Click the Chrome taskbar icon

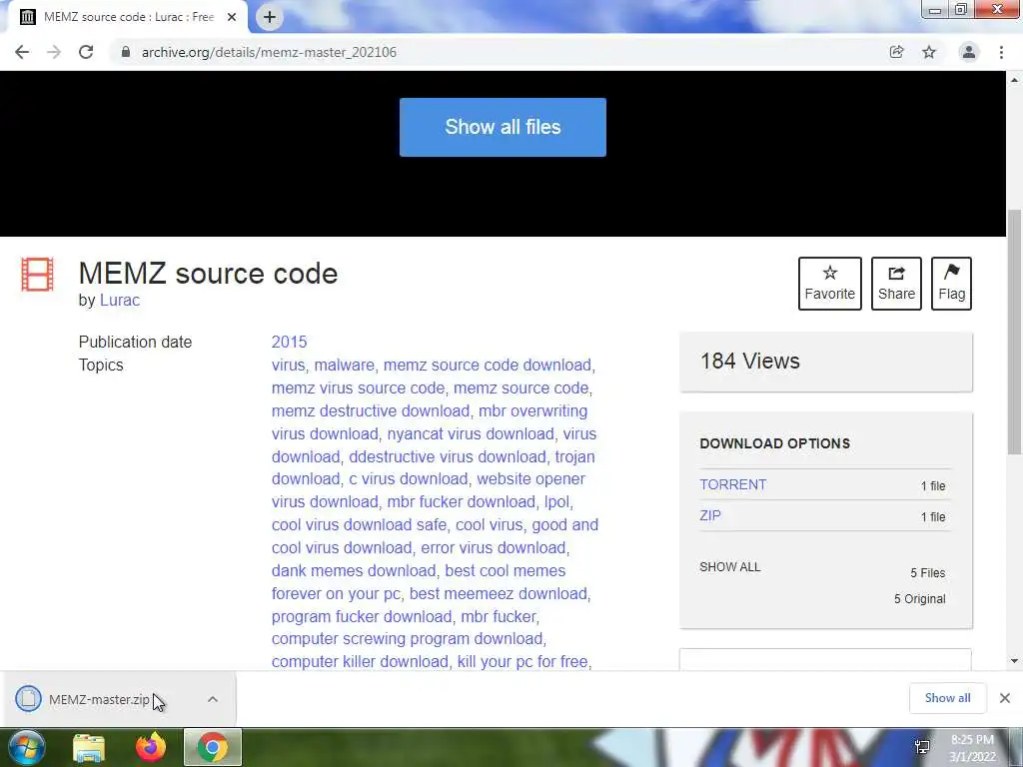(213, 748)
